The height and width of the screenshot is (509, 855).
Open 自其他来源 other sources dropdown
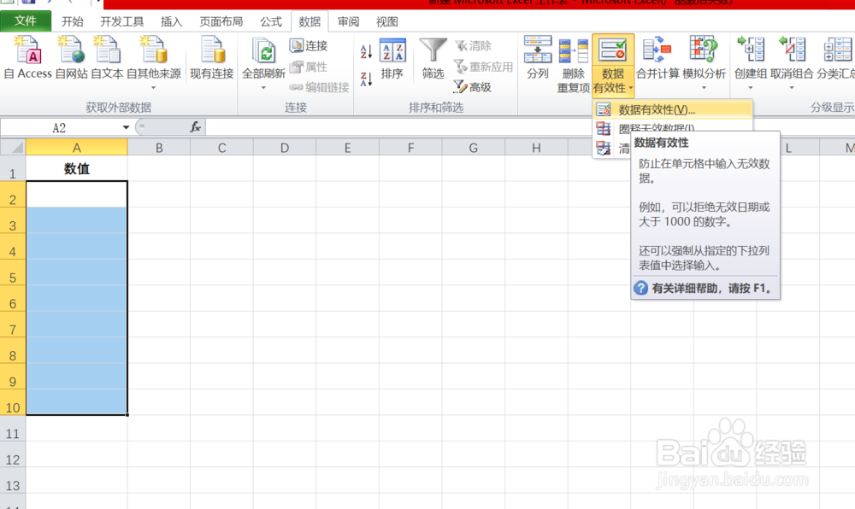click(153, 87)
